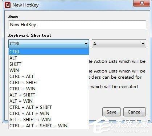Screen dimensions: 152x136
Task: Collapse the CTRL modifier dropdown arrow
Action: [x=86, y=44]
